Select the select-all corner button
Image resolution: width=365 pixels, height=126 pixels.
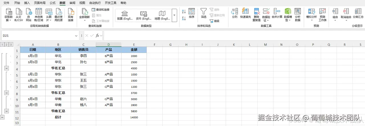[x=17, y=44]
